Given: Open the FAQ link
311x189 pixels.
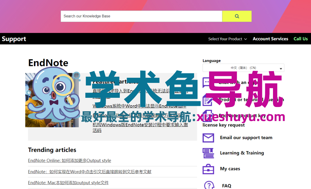Looking at the screenshot, I should (227, 186).
